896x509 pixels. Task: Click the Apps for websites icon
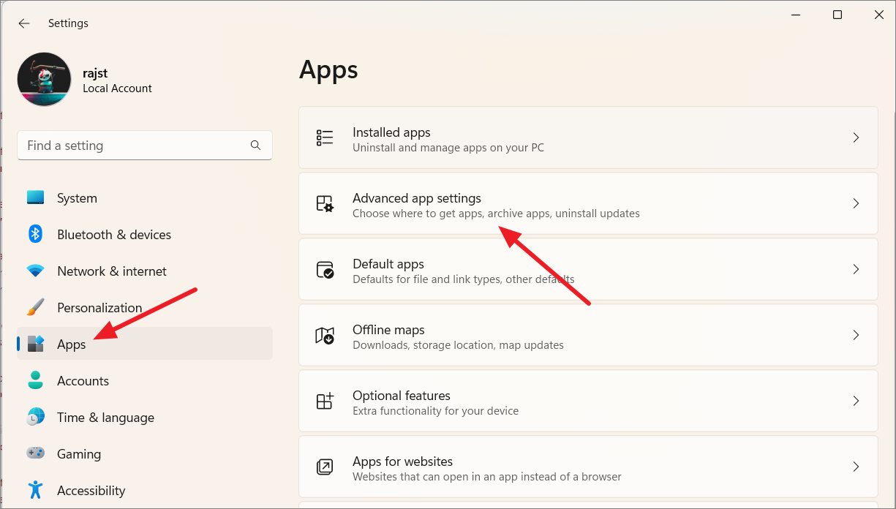[325, 467]
